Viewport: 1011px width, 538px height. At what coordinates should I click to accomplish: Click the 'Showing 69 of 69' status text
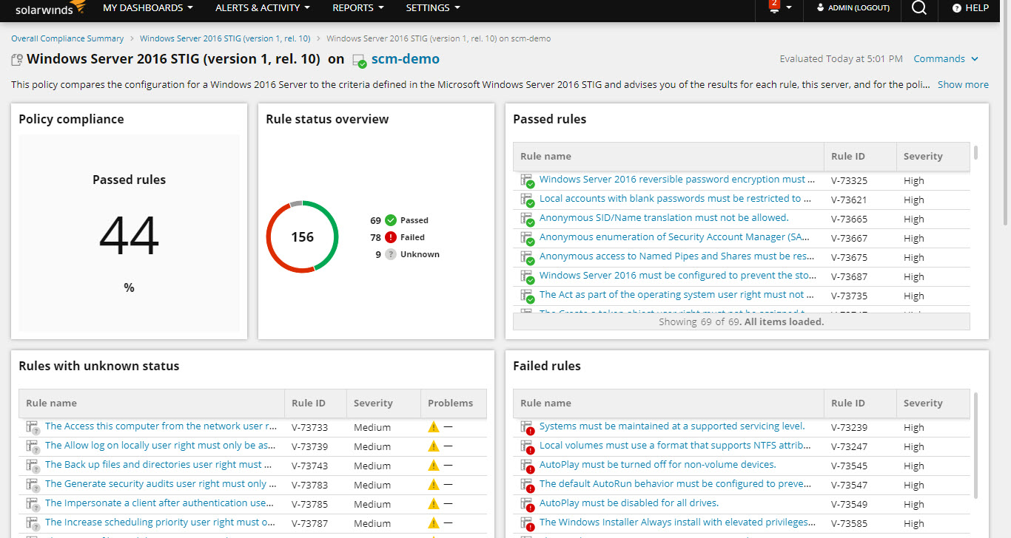point(741,322)
